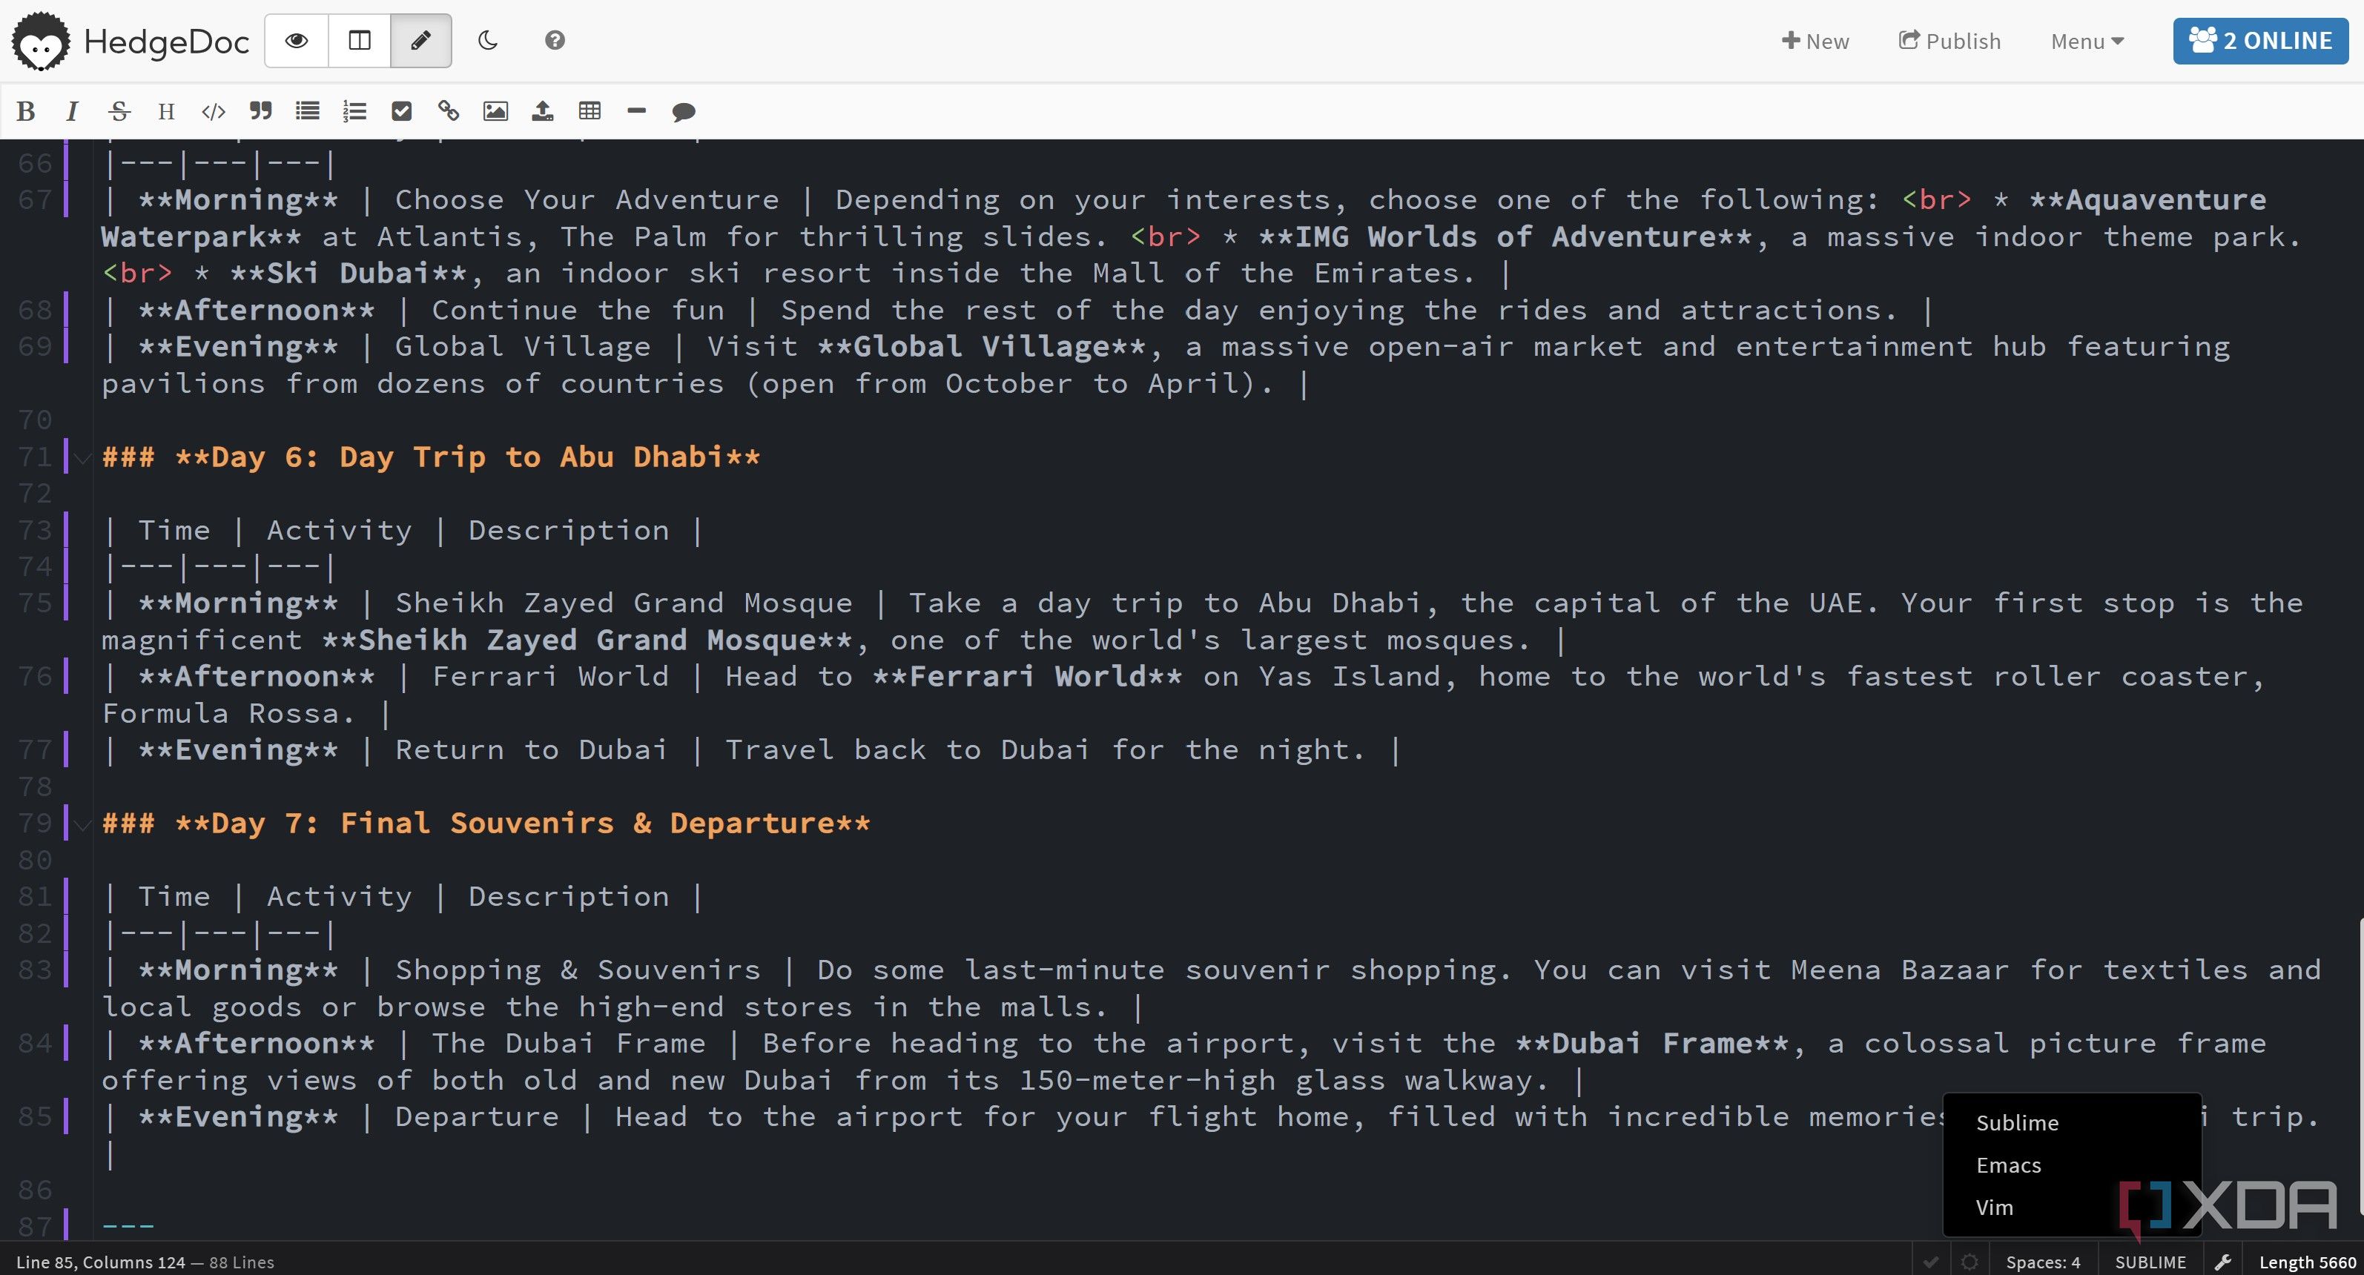Insert a heading with the H icon
Image resolution: width=2364 pixels, height=1275 pixels.
point(166,112)
